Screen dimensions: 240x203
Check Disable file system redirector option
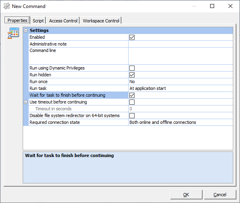[x=132, y=115]
